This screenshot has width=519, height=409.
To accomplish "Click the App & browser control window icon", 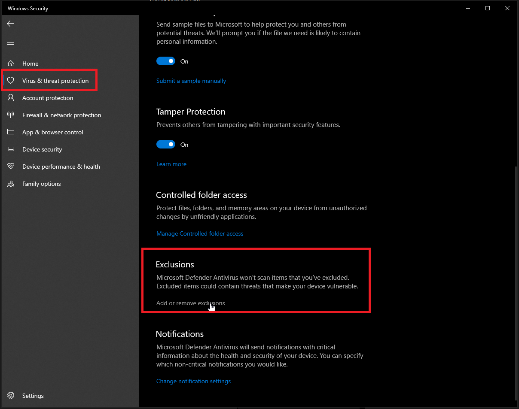I will tap(11, 132).
